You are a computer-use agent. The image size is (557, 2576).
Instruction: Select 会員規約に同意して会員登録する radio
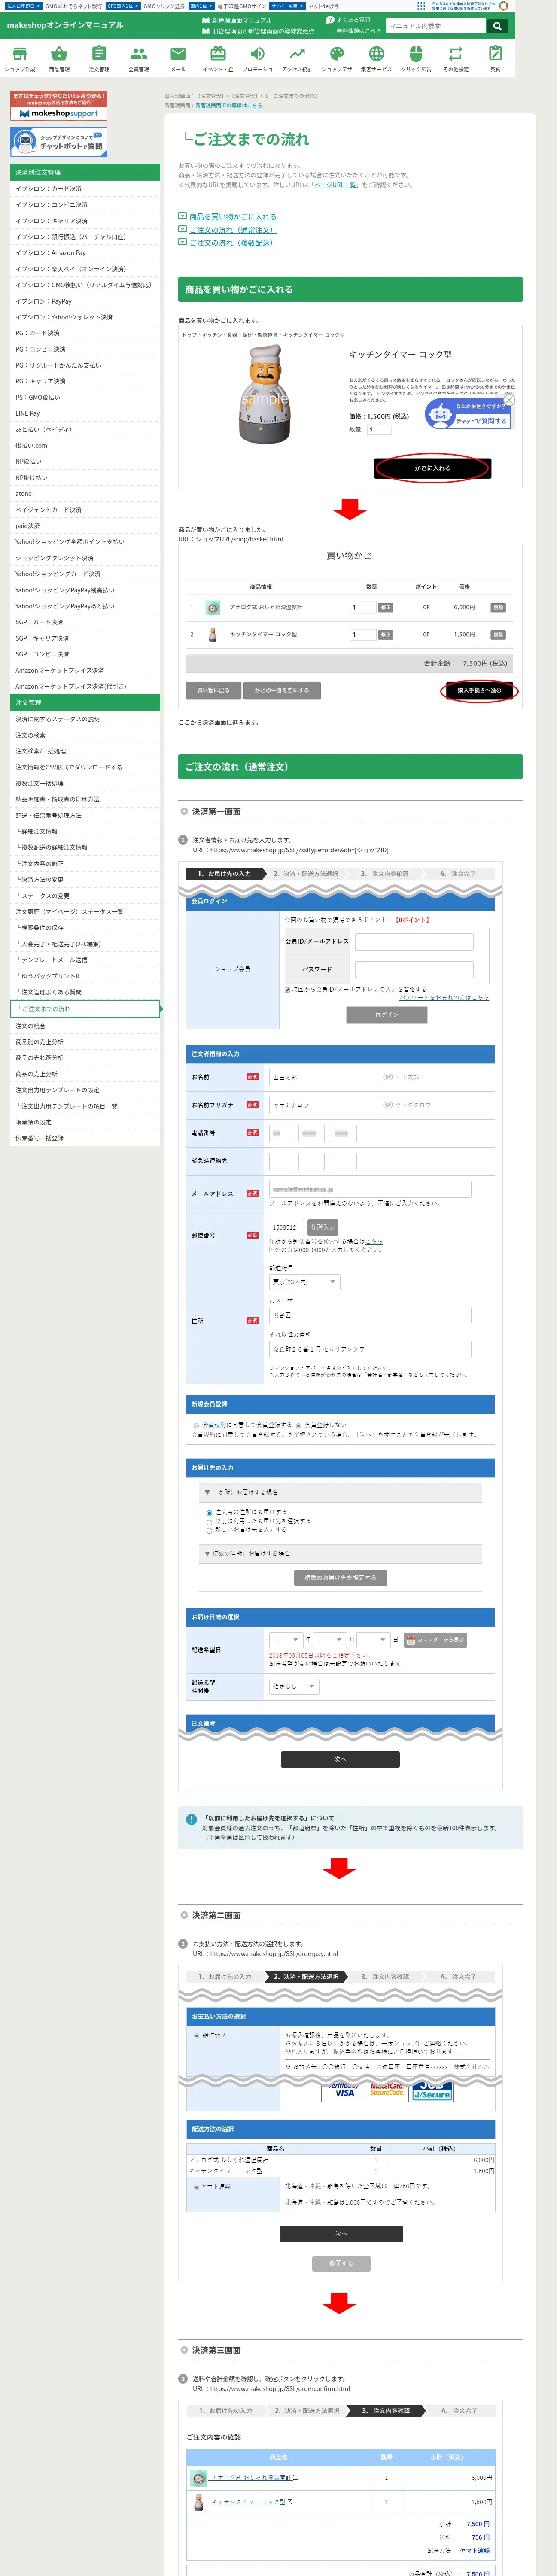click(x=196, y=1426)
